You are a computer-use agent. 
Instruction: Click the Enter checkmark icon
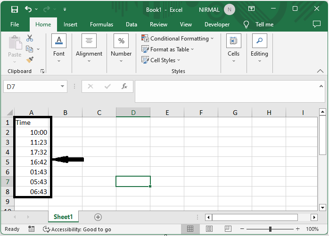pyautogui.click(x=107, y=86)
